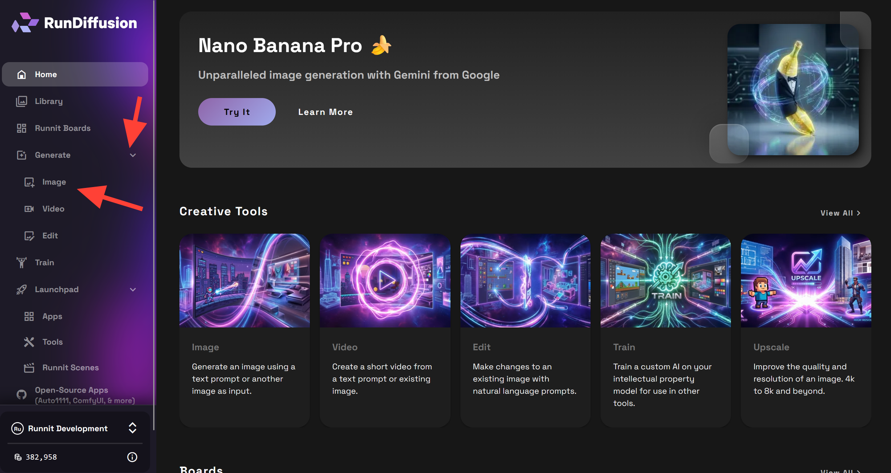Click the Learn More link
The width and height of the screenshot is (891, 473).
pyautogui.click(x=325, y=112)
